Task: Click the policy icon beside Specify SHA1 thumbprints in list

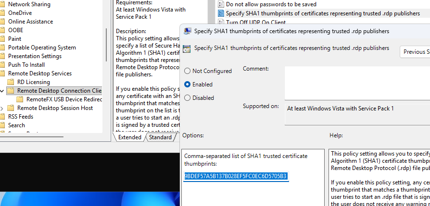Action: [221, 13]
